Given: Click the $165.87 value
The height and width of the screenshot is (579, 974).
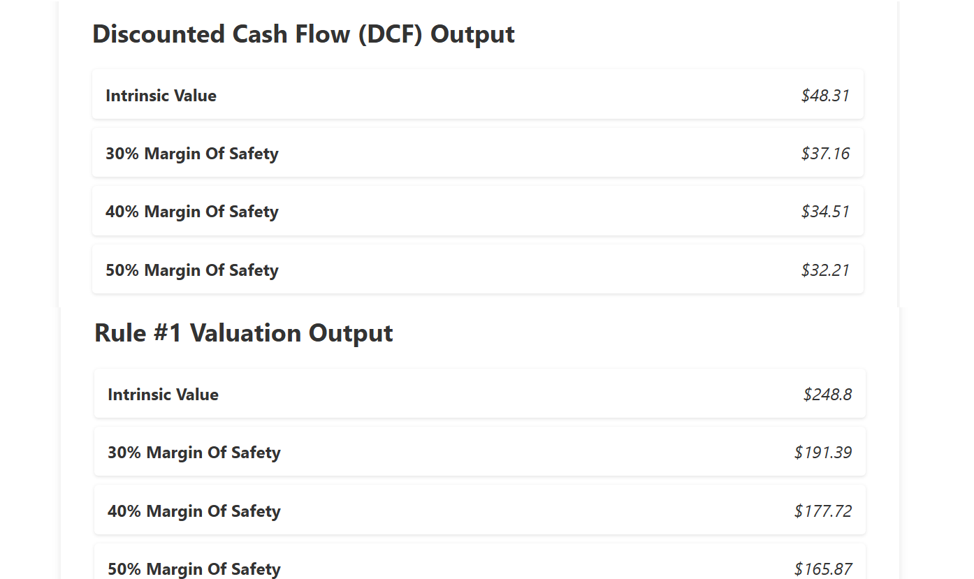Looking at the screenshot, I should pyautogui.click(x=823, y=569).
